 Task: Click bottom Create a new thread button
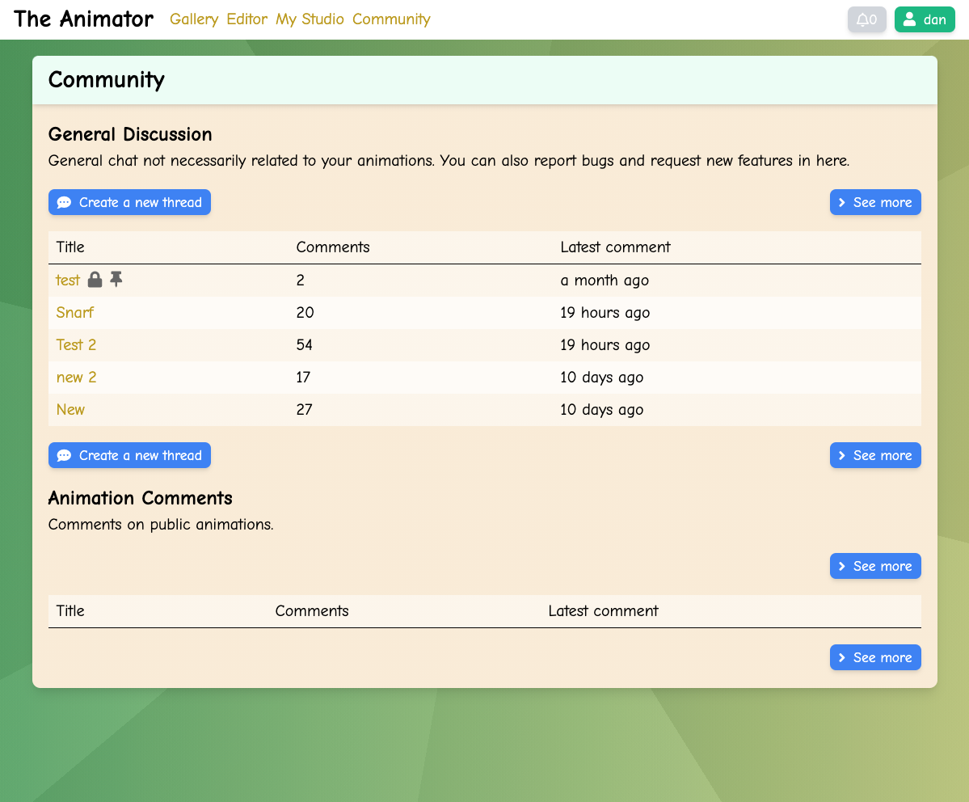(x=129, y=455)
